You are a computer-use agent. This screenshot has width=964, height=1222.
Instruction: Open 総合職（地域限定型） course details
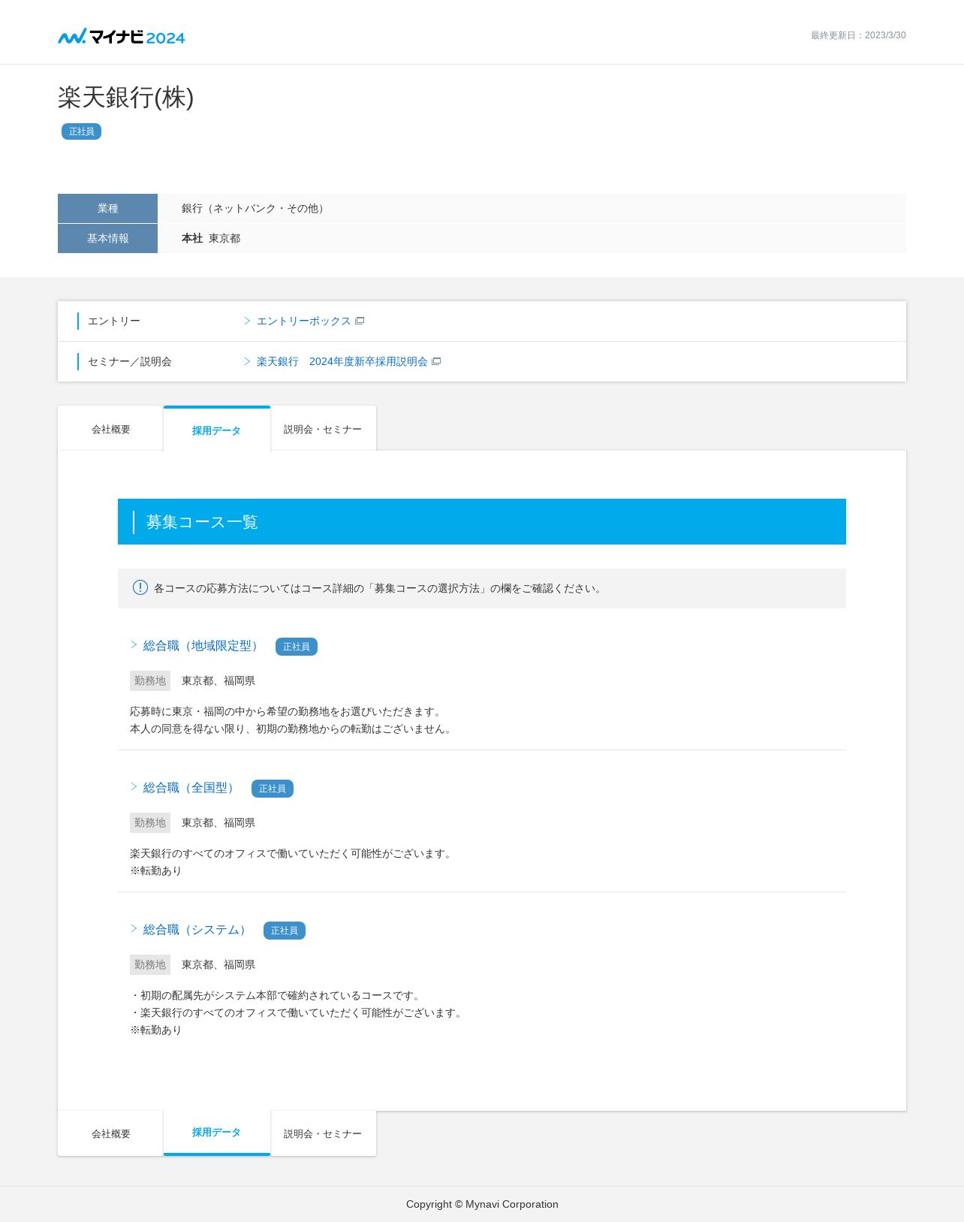click(202, 646)
